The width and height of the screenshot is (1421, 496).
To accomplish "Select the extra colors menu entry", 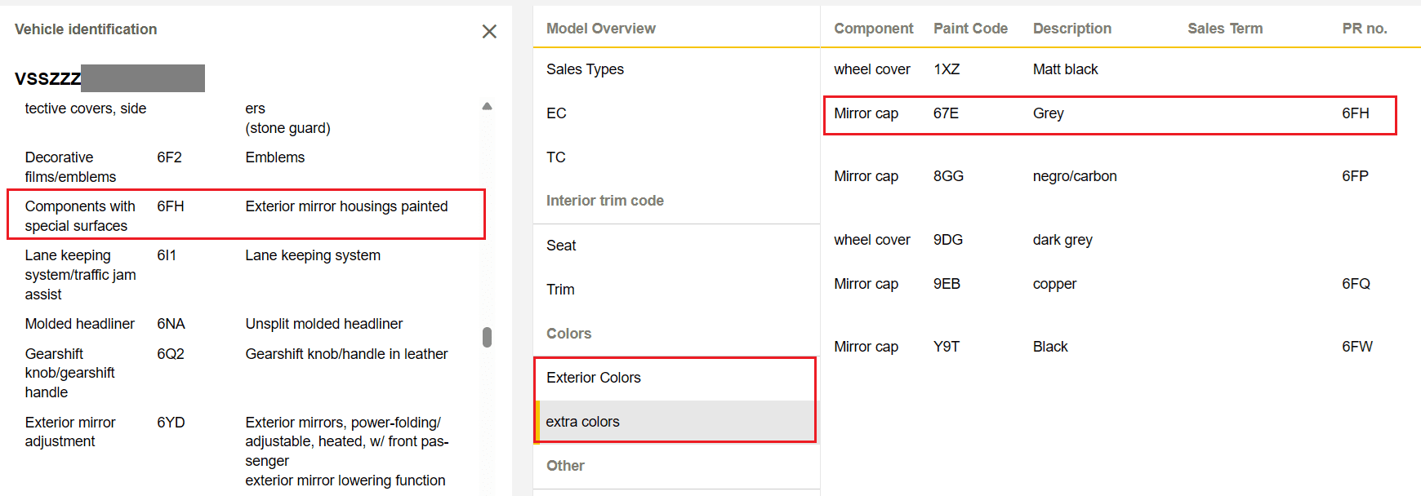I will pyautogui.click(x=583, y=422).
